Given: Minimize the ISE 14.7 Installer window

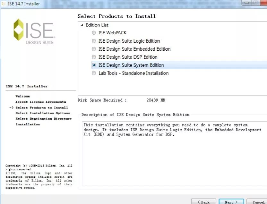Looking at the screenshot, I should 246,3.
